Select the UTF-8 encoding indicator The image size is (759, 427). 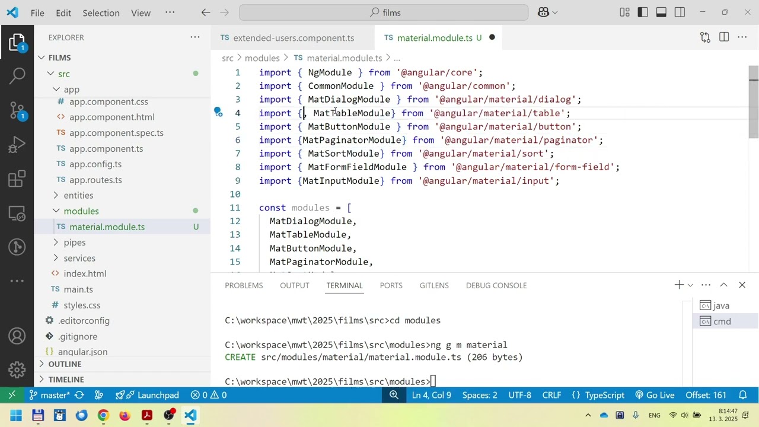[520, 395]
